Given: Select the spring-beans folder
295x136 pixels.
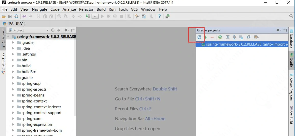Looking at the screenshot, I should click(x=33, y=95).
